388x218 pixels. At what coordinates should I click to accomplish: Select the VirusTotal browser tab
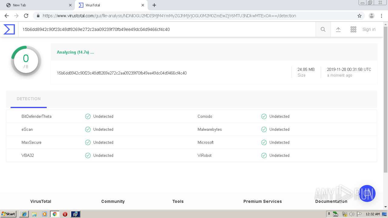coord(111,5)
